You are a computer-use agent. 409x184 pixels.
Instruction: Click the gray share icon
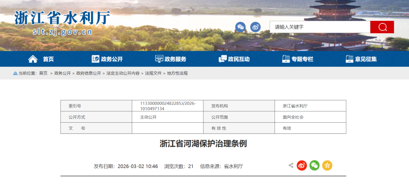(x=291, y=165)
